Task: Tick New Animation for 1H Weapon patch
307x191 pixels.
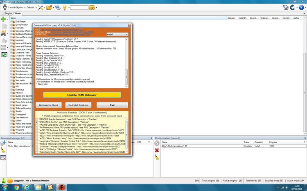Action: tap(36, 136)
